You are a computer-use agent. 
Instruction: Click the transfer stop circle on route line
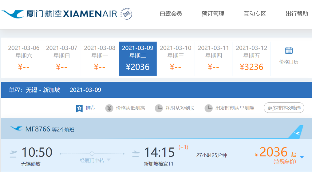coord(92,154)
